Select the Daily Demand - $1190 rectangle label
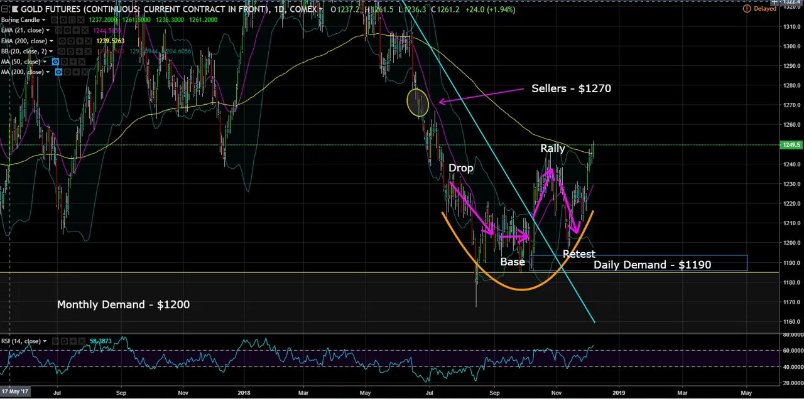804x399 pixels. pyautogui.click(x=652, y=265)
